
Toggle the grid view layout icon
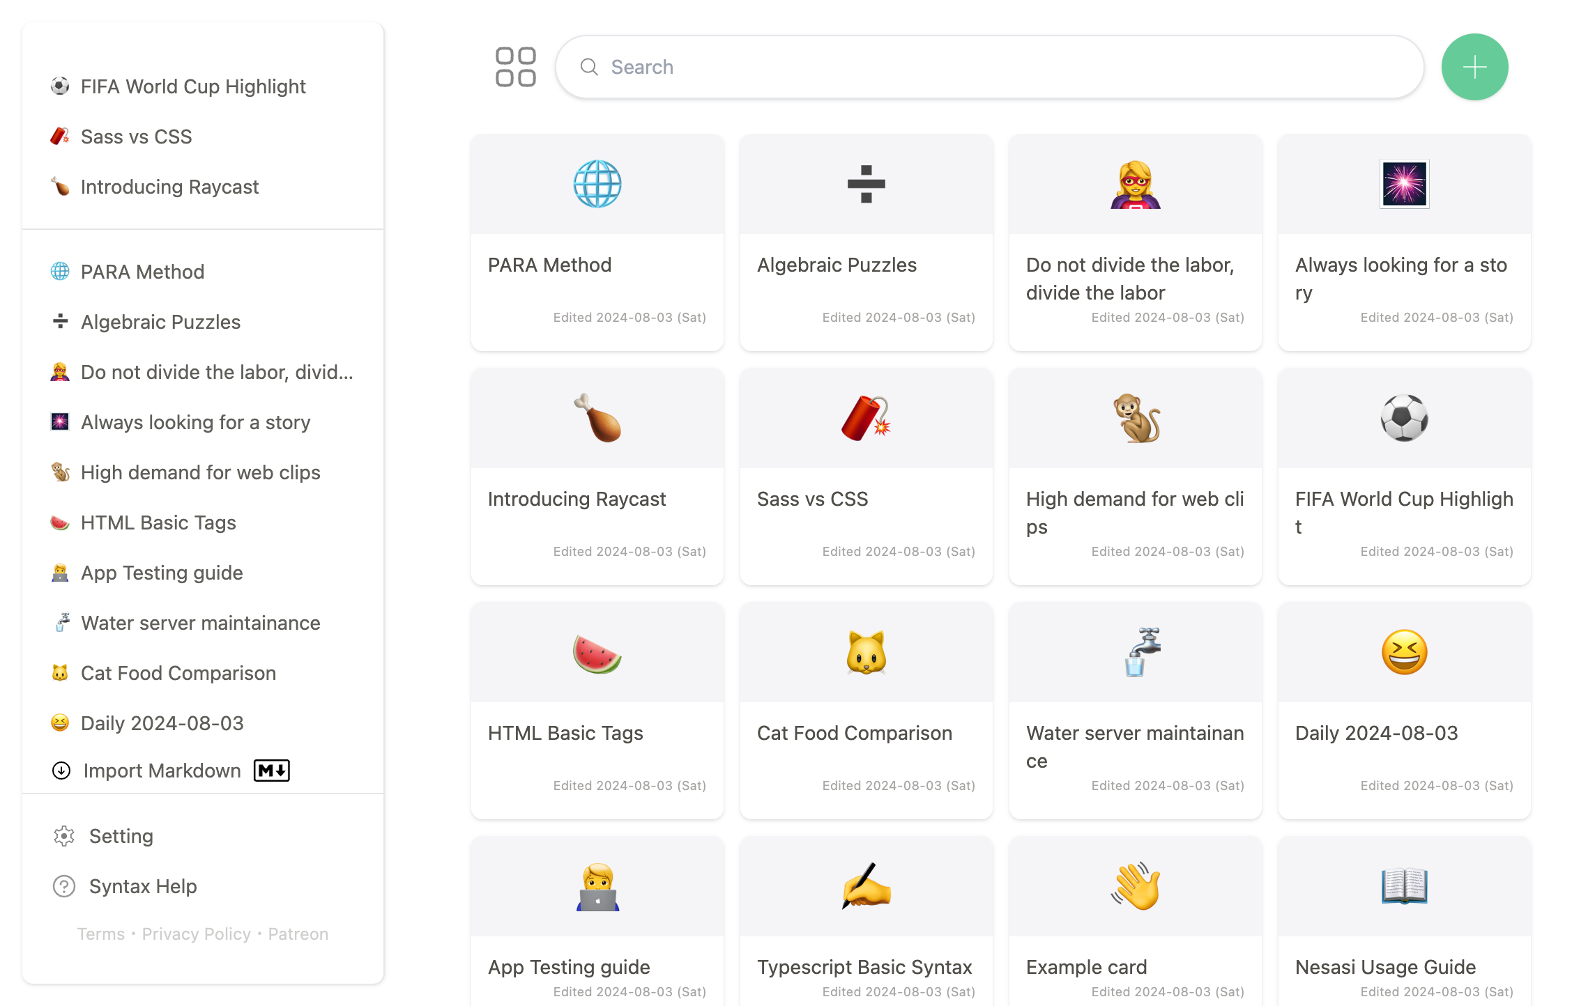pyautogui.click(x=515, y=67)
